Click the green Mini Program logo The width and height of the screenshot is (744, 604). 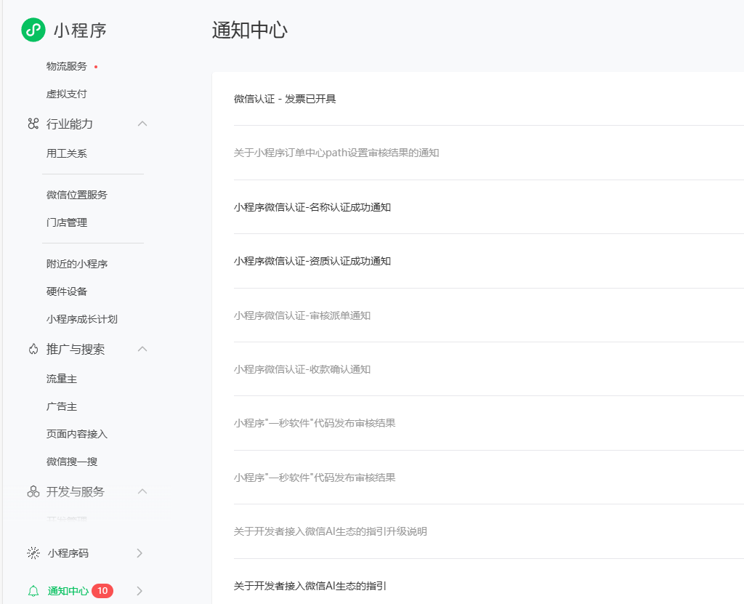pos(33,30)
